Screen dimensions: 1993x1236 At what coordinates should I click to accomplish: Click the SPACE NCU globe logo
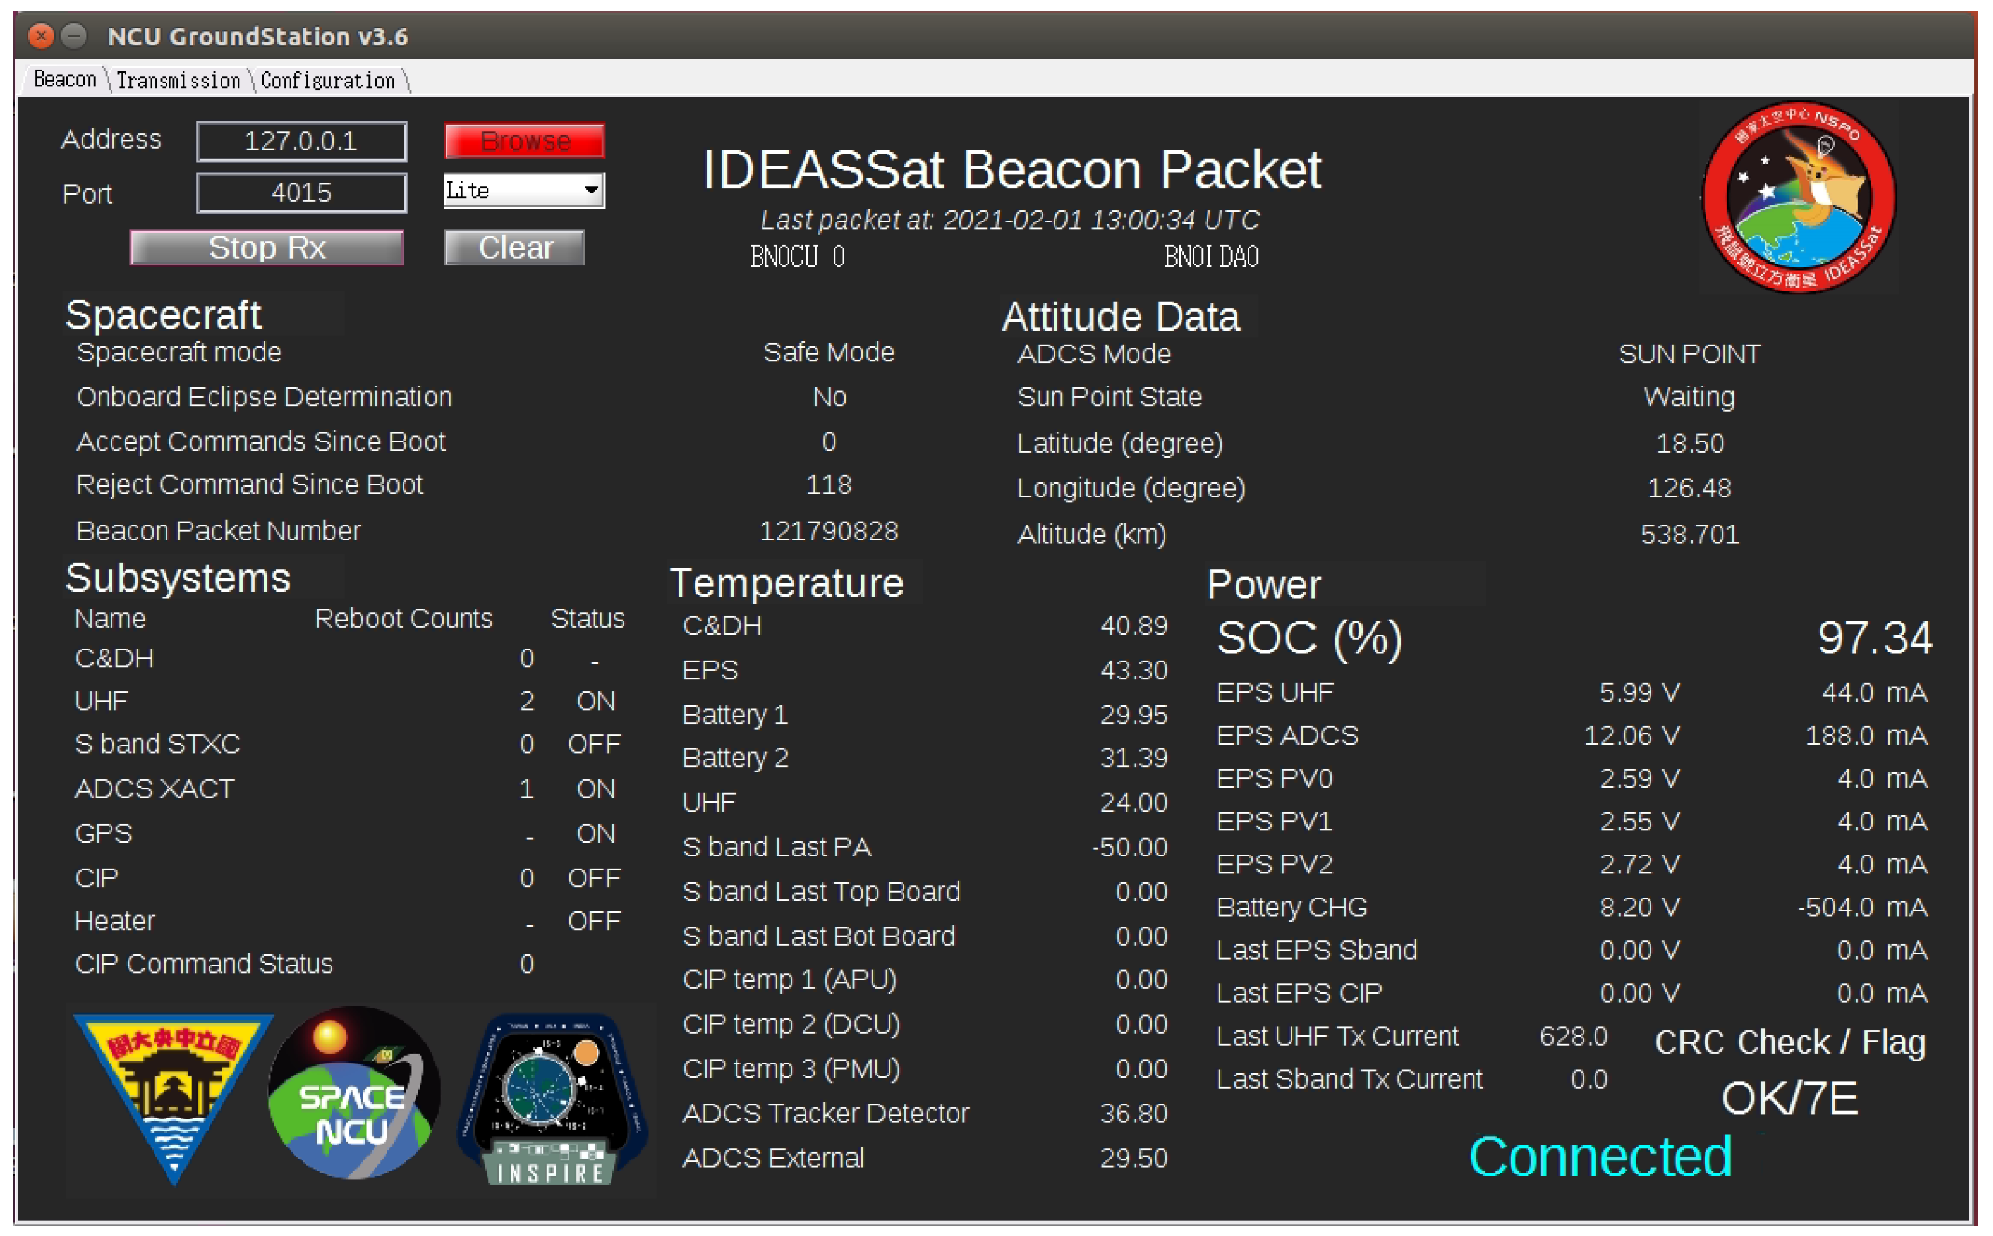(x=353, y=1093)
